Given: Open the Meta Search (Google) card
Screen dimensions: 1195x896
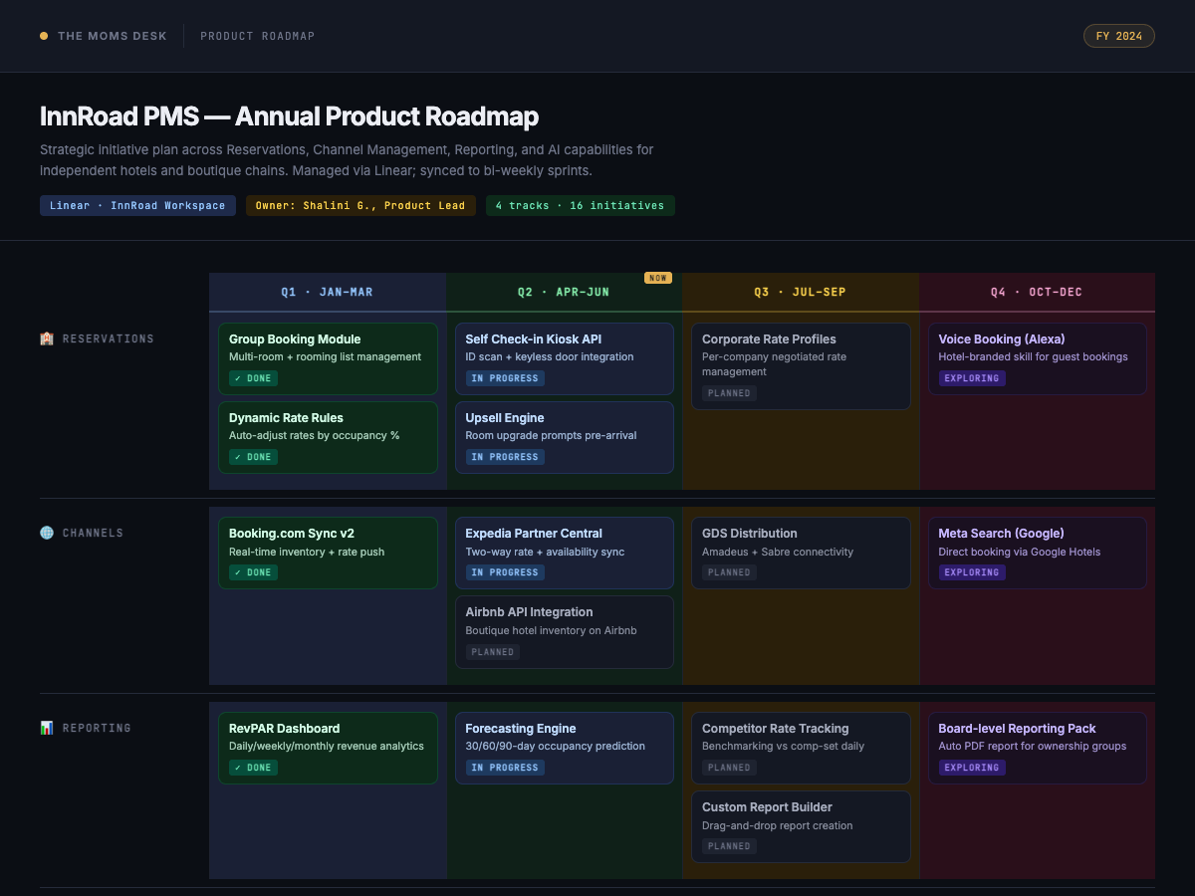Looking at the screenshot, I should [1037, 553].
